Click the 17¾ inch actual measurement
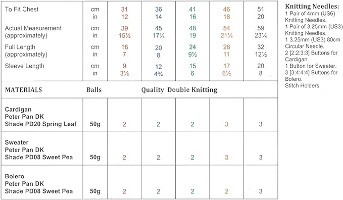343x200 pixels. pyautogui.click(x=159, y=35)
